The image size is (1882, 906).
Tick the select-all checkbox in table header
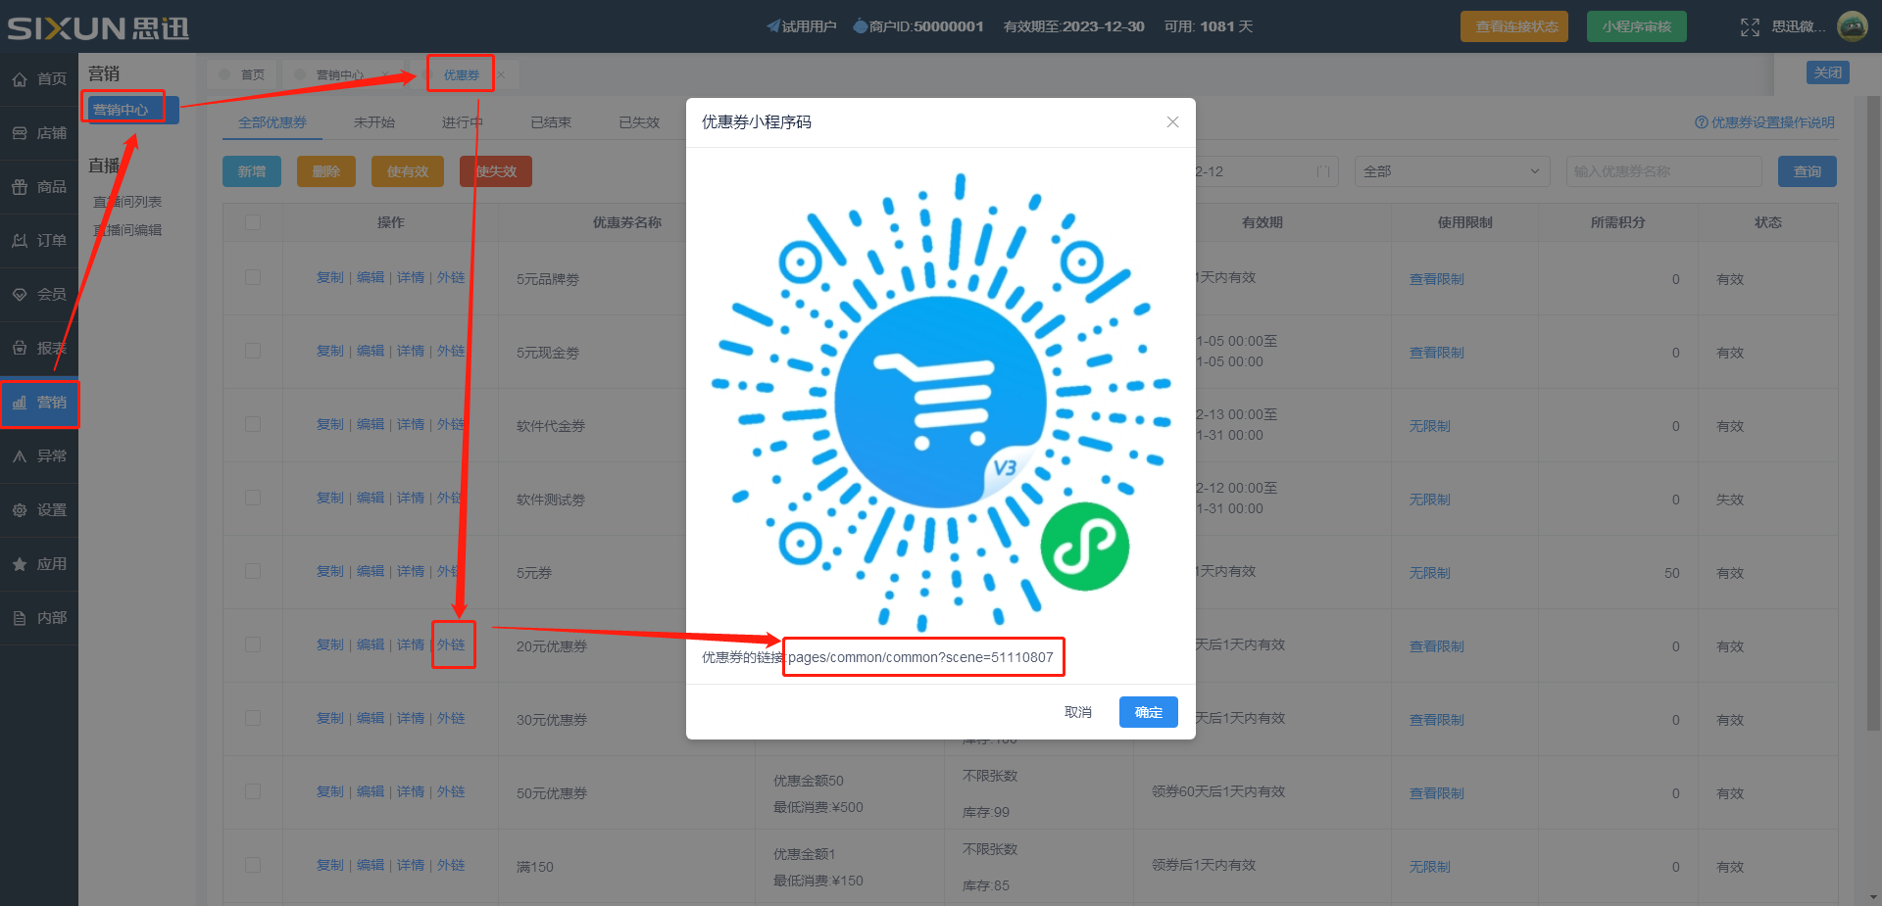click(253, 222)
